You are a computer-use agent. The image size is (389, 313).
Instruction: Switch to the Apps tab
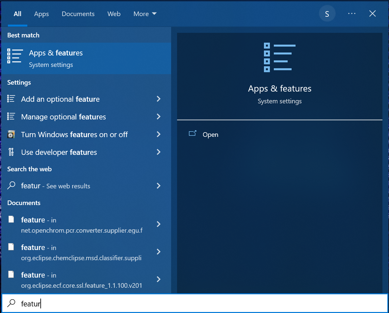tap(41, 14)
